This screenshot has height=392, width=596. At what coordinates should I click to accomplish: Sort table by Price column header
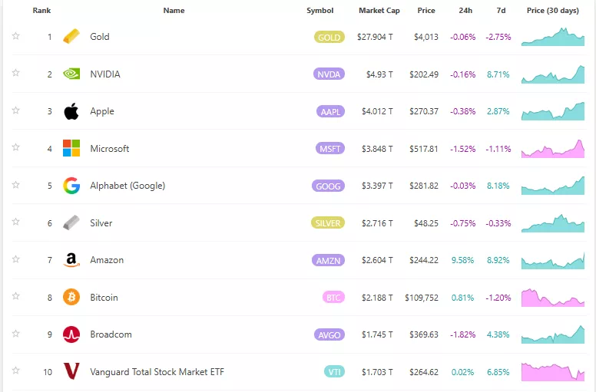(425, 11)
